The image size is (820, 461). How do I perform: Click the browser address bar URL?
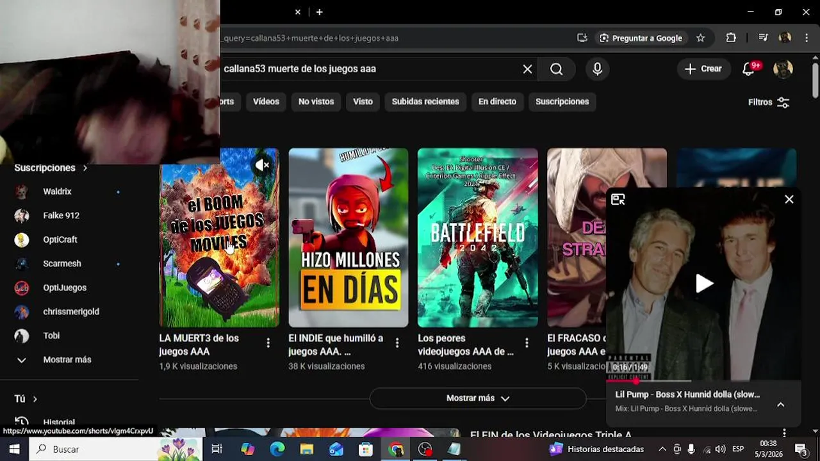click(311, 38)
